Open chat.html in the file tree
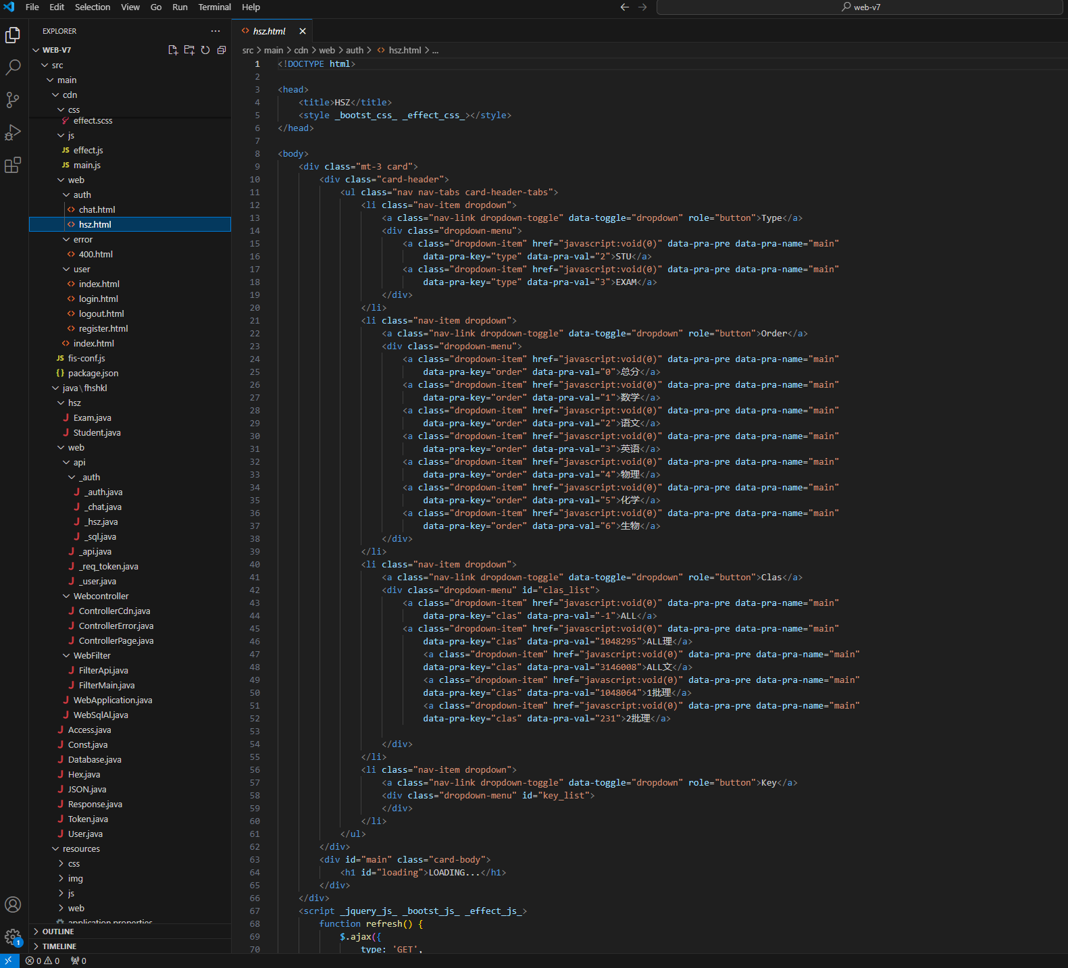The width and height of the screenshot is (1068, 968). [x=130, y=209]
